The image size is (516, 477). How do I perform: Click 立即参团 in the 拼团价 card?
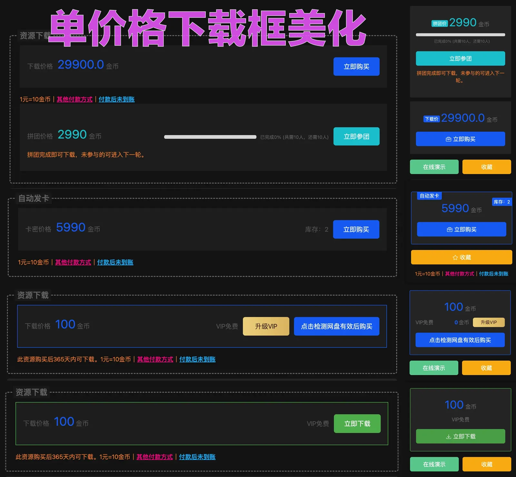click(460, 59)
